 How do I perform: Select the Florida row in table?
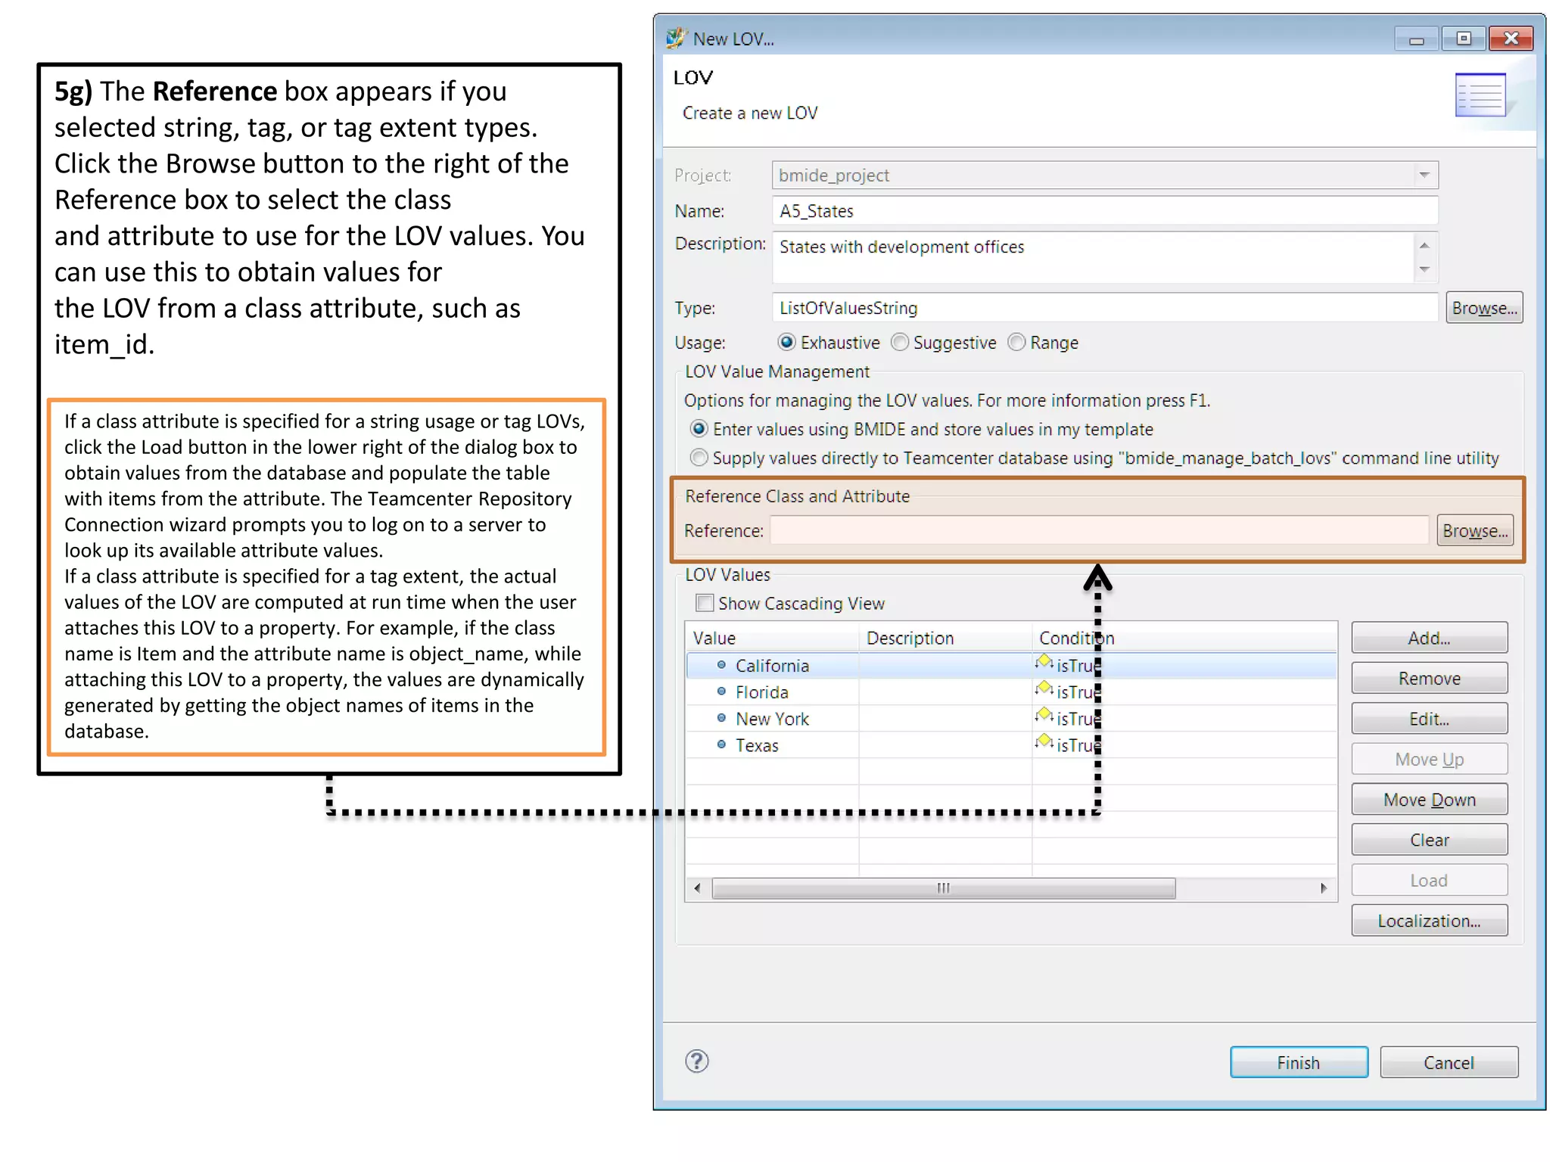762,692
